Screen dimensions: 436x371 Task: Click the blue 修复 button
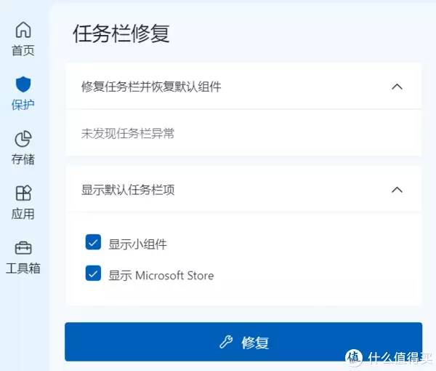243,342
